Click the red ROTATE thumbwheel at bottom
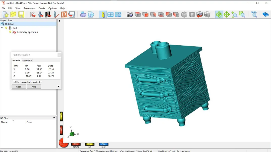The image size is (271, 152). [x=76, y=144]
